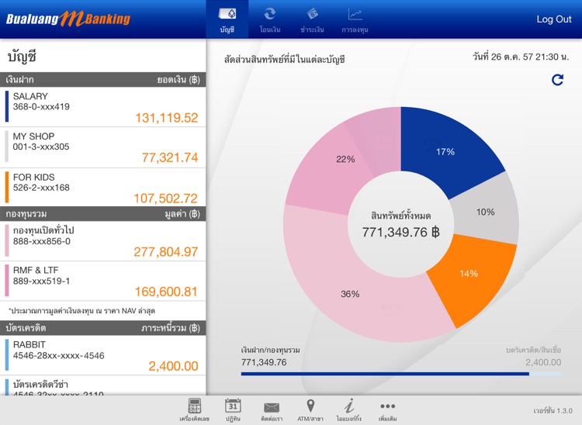Viewport: 582px width, 425px height.
Task: Click the บัญชี page heading
Action: click(x=22, y=57)
